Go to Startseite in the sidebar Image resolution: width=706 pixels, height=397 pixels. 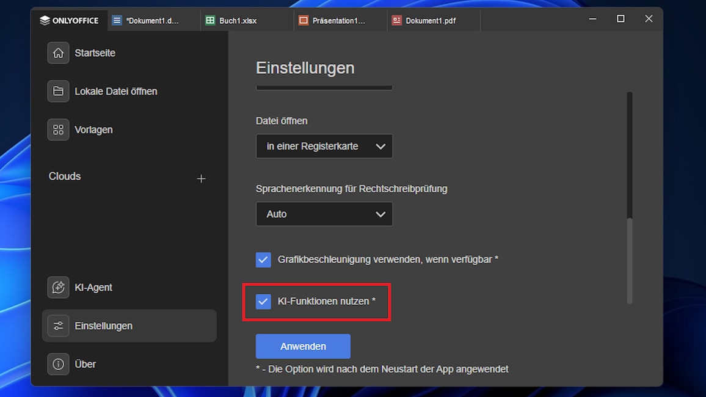click(129, 53)
